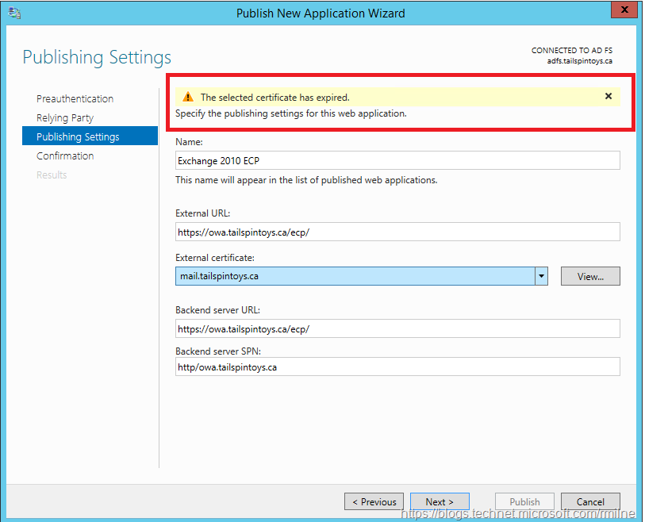Jump to the Confirmation step

(x=65, y=155)
